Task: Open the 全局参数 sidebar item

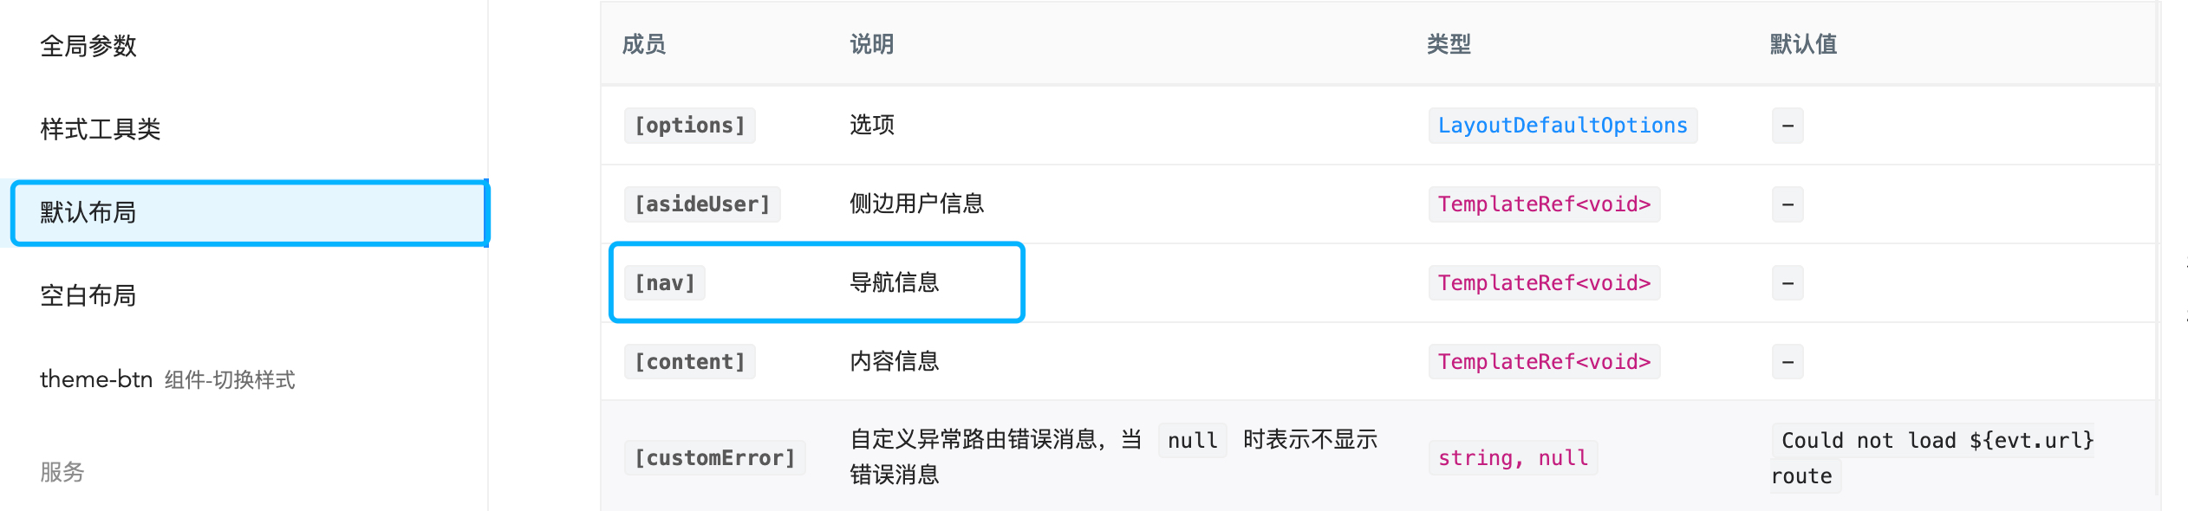Action: [88, 46]
